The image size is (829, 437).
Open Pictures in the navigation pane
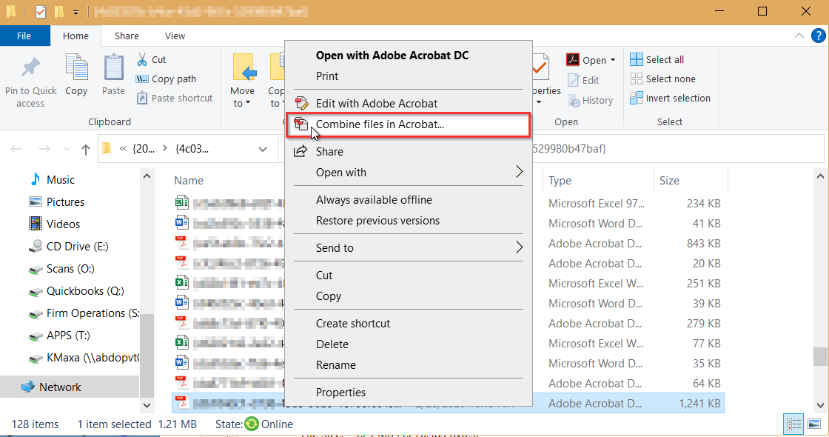[57, 201]
